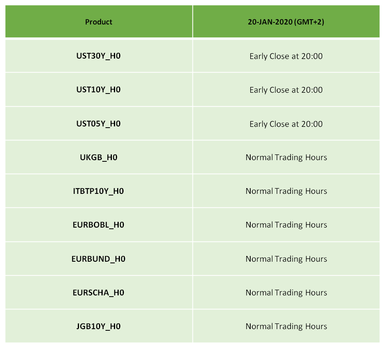This screenshot has height=348, width=385.
Task: Click Early Close at 20:00 for UST10Y_H0
Action: (x=286, y=90)
